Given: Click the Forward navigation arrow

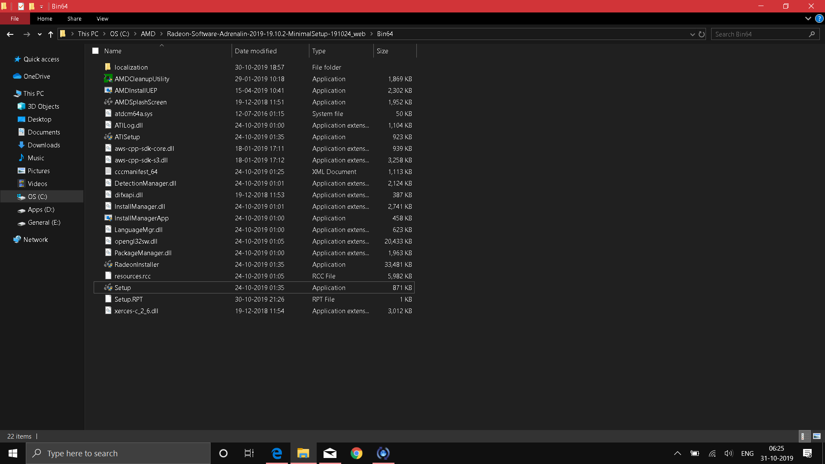Looking at the screenshot, I should point(27,34).
